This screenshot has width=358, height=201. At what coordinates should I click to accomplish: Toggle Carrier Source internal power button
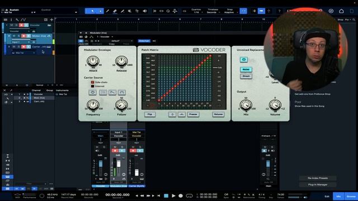(x=92, y=92)
